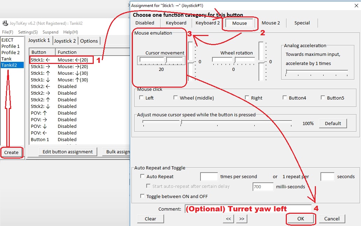Screen dimensions: 361x226
Task: Click the horizontal Wheel rotation slider
Action: click(233, 60)
